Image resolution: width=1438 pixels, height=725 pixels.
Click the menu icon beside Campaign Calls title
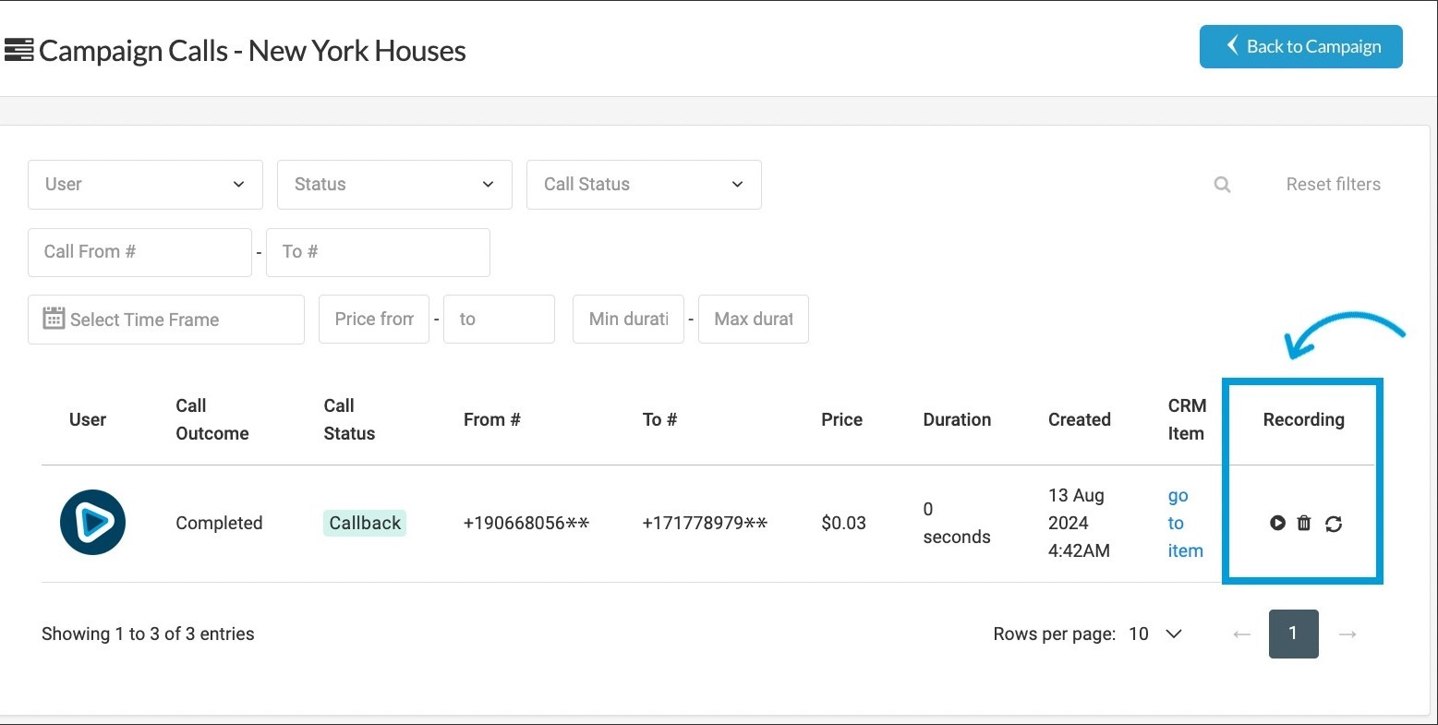[x=18, y=50]
